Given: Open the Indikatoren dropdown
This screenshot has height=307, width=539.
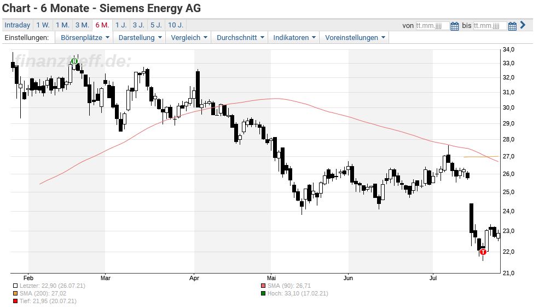Looking at the screenshot, I should tap(294, 38).
